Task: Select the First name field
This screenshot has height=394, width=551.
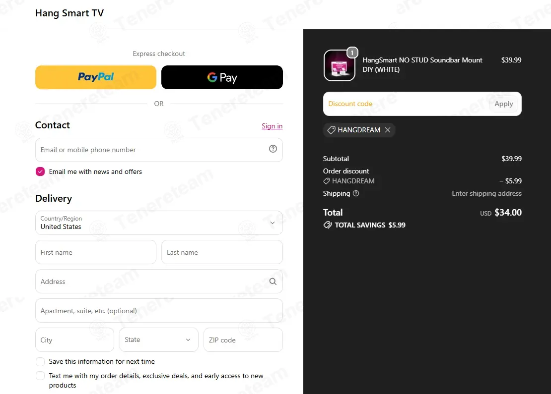Action: [96, 252]
